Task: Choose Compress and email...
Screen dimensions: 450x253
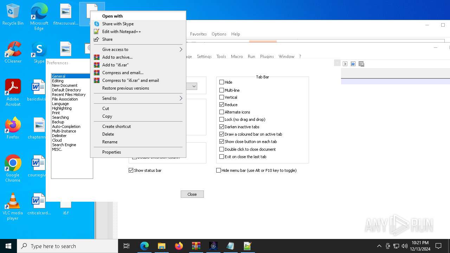Action: click(138, 73)
